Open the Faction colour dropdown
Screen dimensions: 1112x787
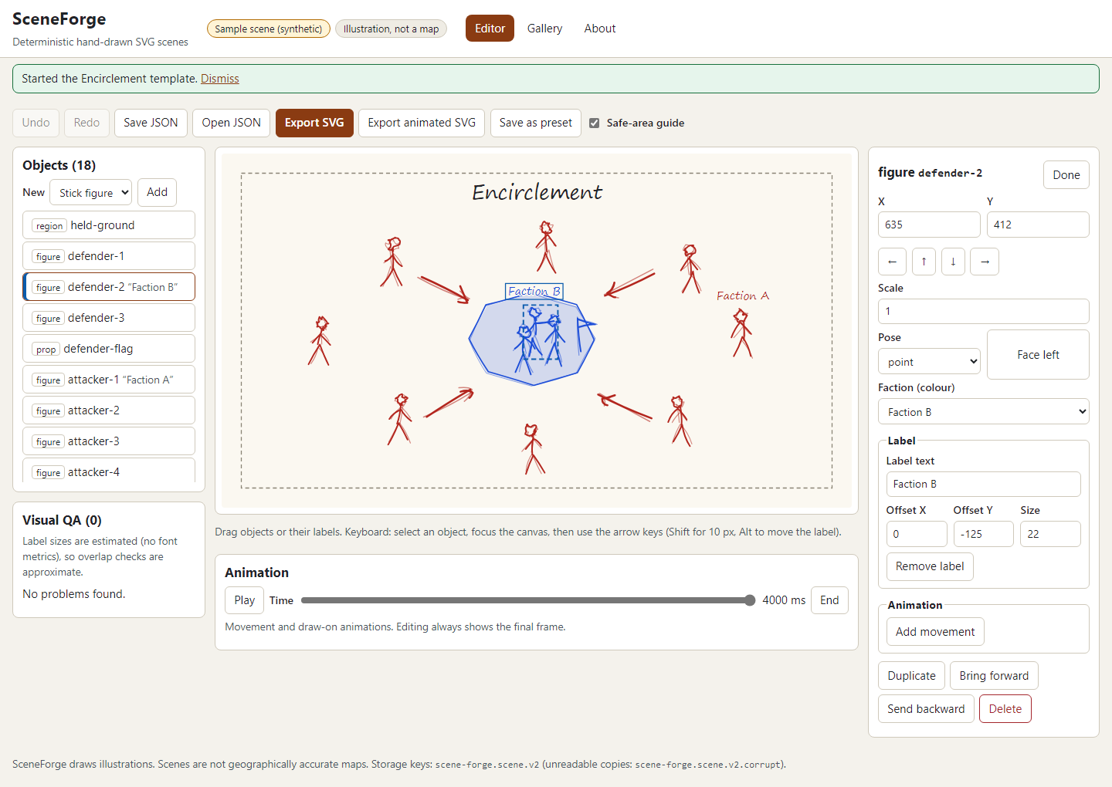click(x=984, y=411)
